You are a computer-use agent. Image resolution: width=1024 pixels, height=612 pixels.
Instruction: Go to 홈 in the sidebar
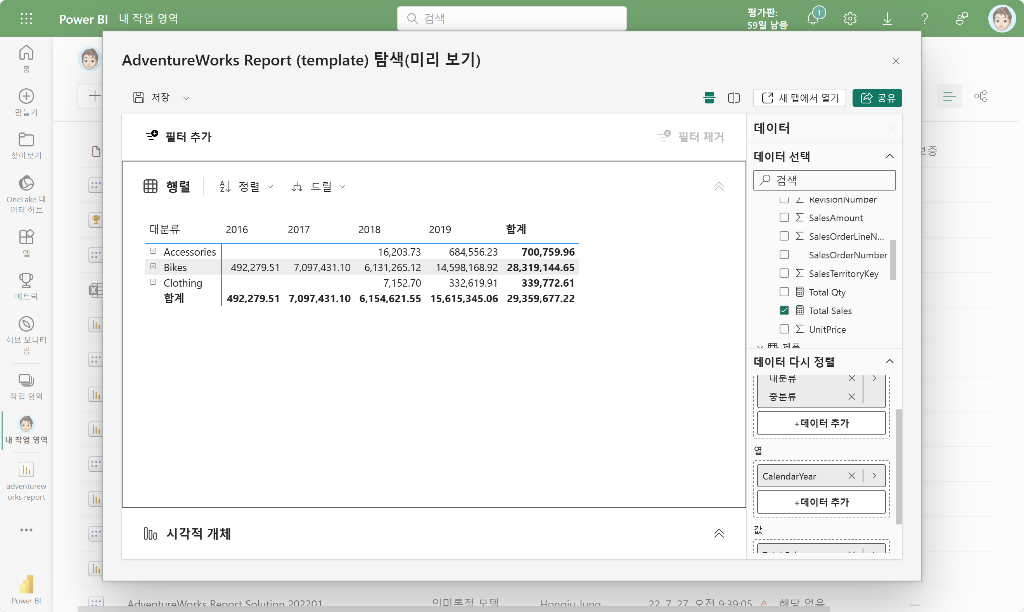click(x=26, y=58)
